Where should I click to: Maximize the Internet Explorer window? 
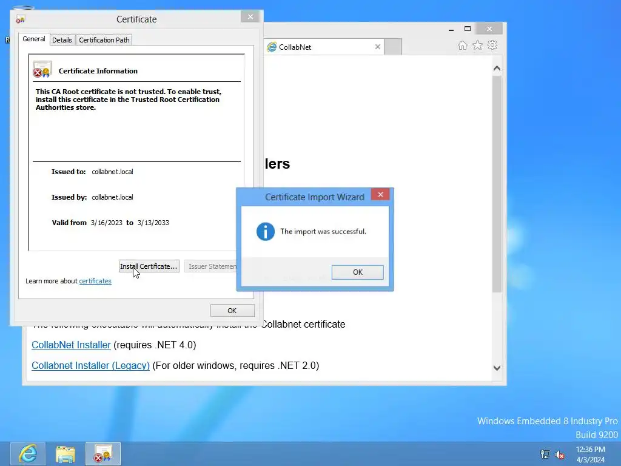click(x=468, y=29)
